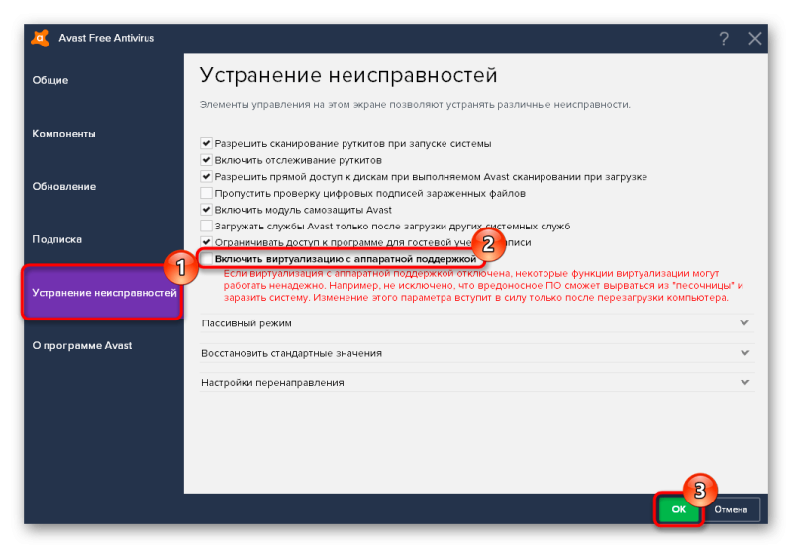Click the 'Avast Free Antivirus' window title
The image size is (792, 548).
(x=107, y=38)
